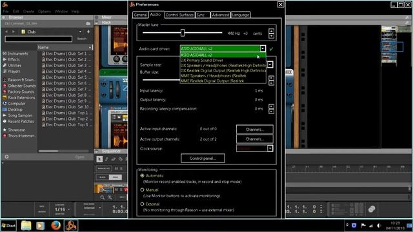Choose ASIO ASIO4ALL v2 in dropdown list
This screenshot has height=232, width=413.
pyautogui.click(x=223, y=55)
